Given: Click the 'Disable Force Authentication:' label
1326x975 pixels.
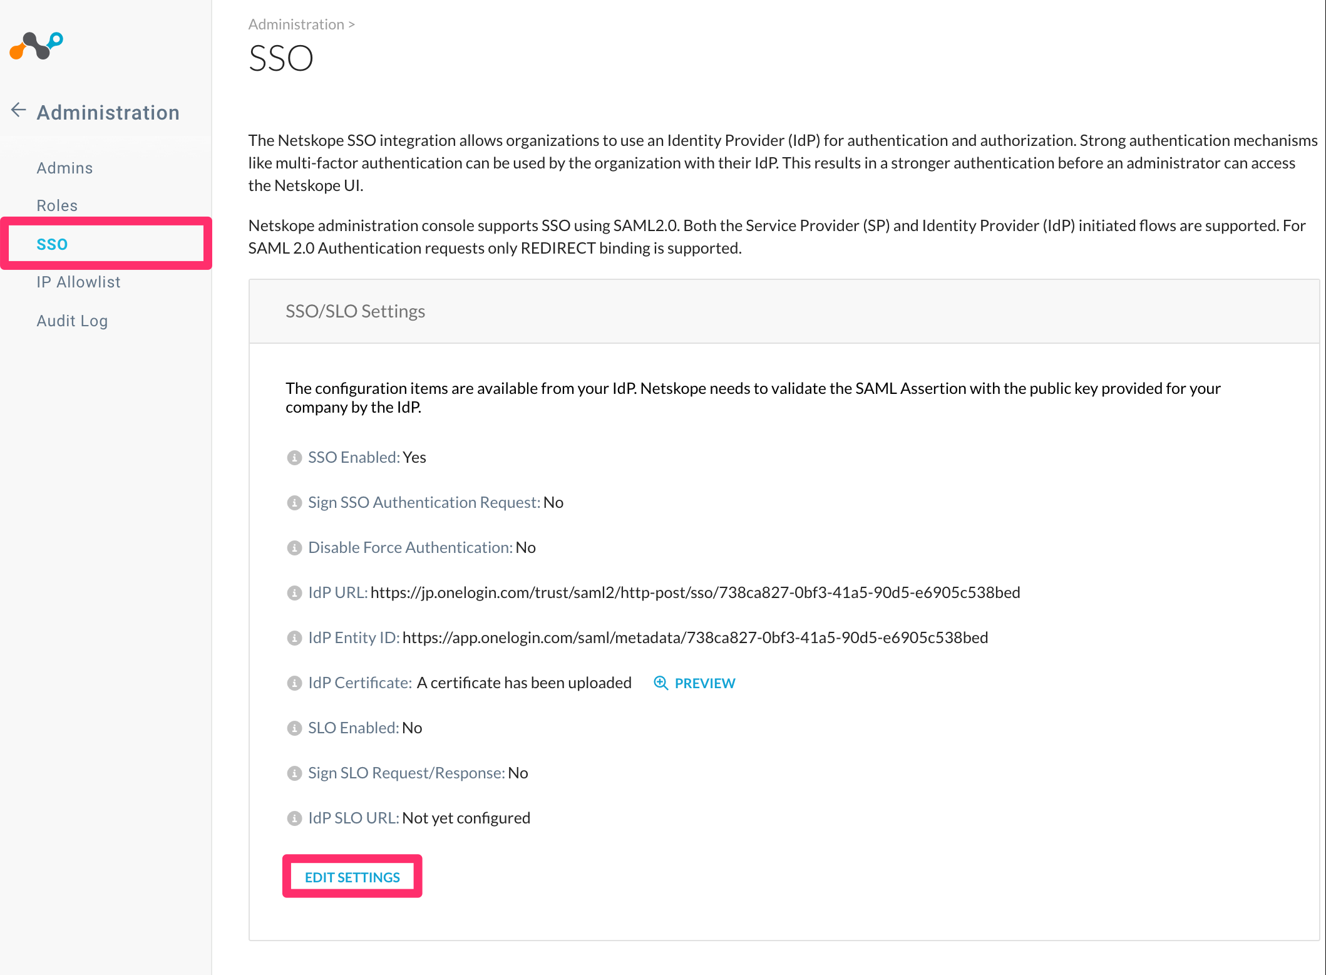Looking at the screenshot, I should pos(410,547).
